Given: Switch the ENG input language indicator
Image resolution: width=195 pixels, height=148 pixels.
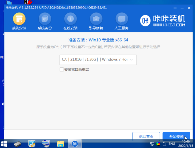Looking at the screenshot, I should click(x=171, y=144).
